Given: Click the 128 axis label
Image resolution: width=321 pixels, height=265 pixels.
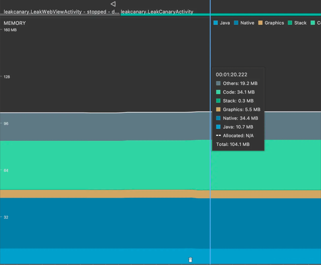Looking at the screenshot, I should [x=7, y=77].
